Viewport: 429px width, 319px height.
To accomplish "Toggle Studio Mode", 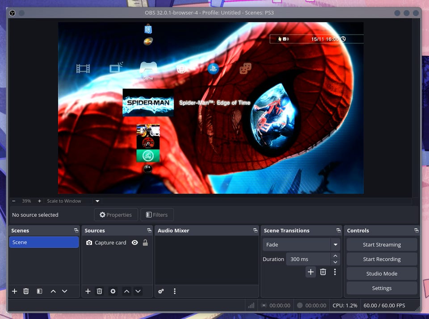I will (x=382, y=273).
